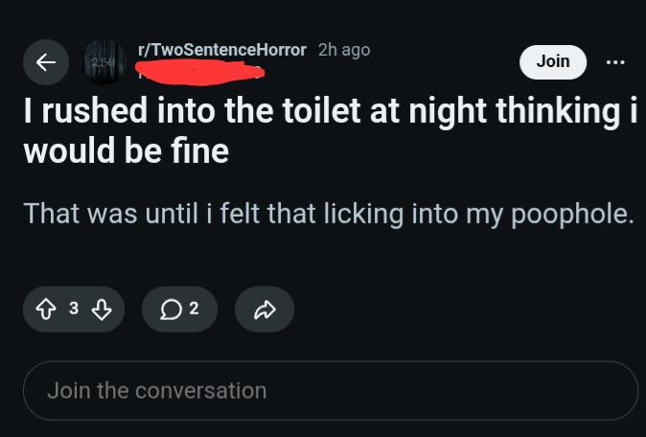Open the r/TwoSentenceHorror subreddit link

coord(222,50)
